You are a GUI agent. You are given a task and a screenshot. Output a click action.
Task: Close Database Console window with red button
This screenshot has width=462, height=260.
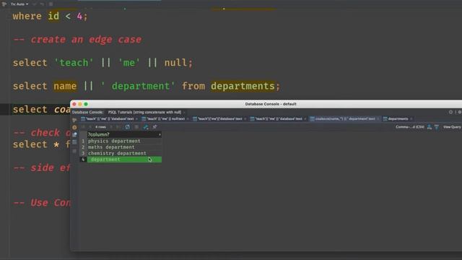(x=74, y=104)
